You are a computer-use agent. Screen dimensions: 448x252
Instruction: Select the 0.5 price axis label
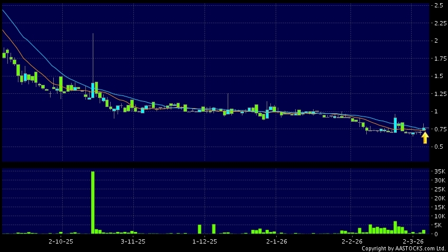pos(437,147)
